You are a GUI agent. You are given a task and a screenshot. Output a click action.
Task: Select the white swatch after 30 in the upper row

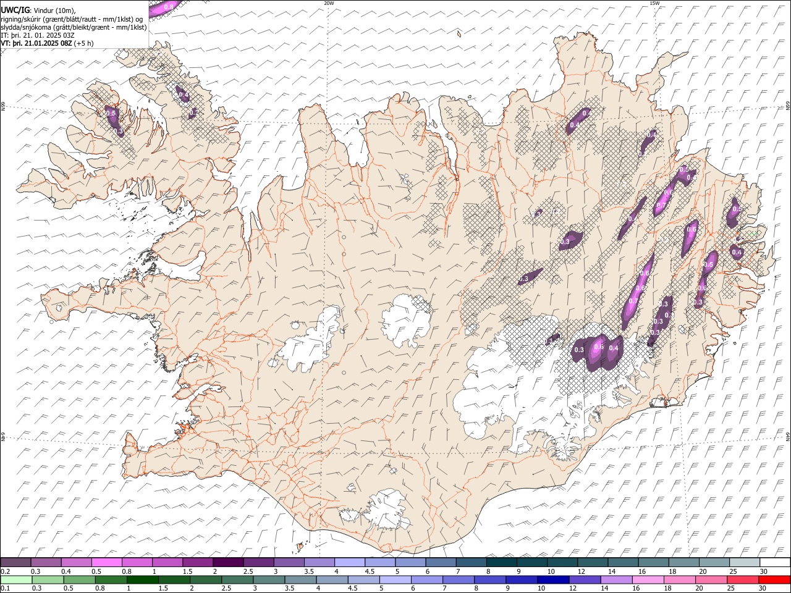click(x=775, y=562)
